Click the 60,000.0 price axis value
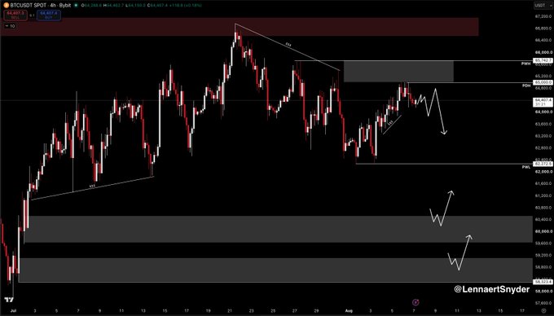Image resolution: width=554 pixels, height=316 pixels. click(543, 231)
